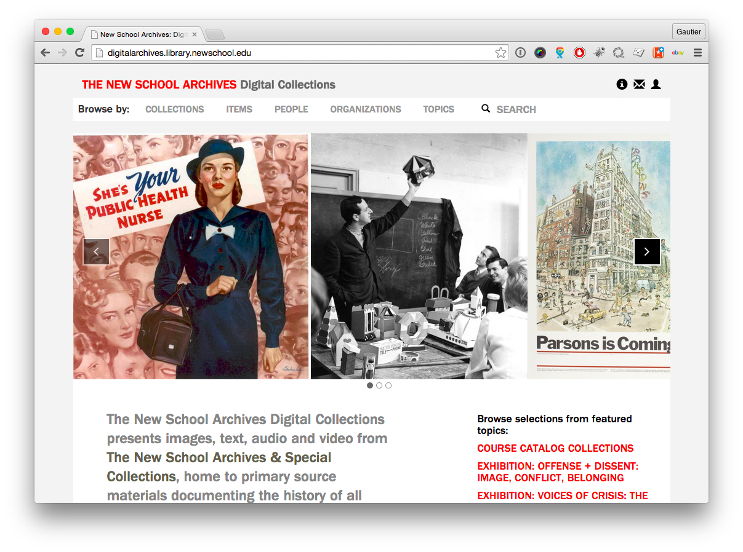The width and height of the screenshot is (743, 552).
Task: Open the contact envelope icon in the header
Action: point(639,84)
